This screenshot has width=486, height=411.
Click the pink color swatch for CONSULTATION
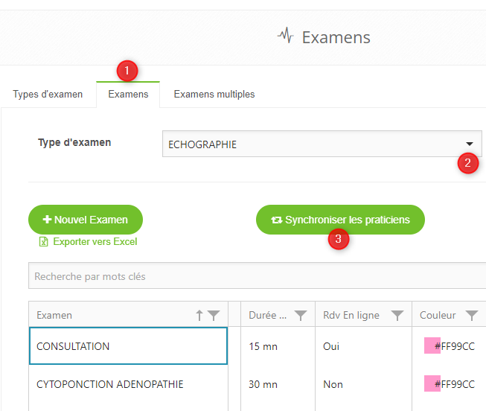coord(432,346)
